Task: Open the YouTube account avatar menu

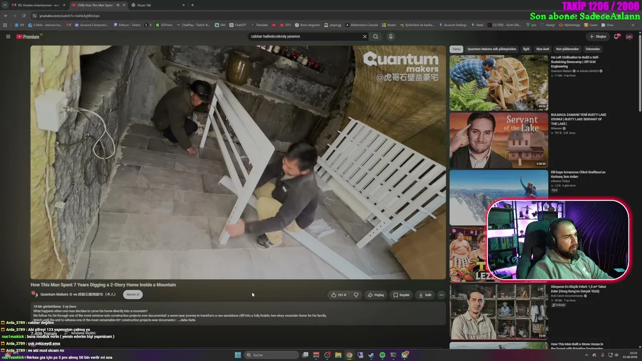Action: pos(629,37)
